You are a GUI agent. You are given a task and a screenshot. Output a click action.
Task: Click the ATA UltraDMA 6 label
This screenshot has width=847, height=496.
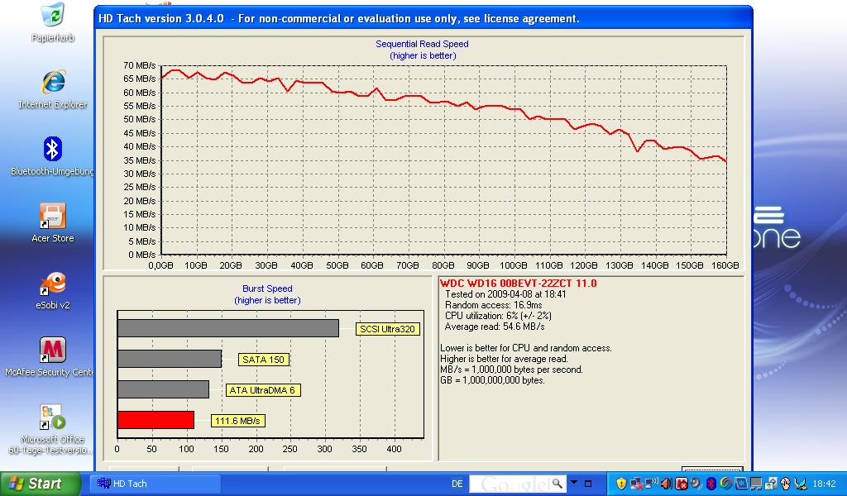[262, 390]
